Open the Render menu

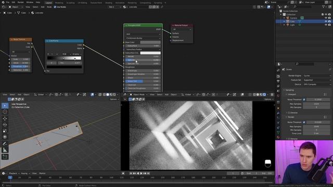click(21, 2)
